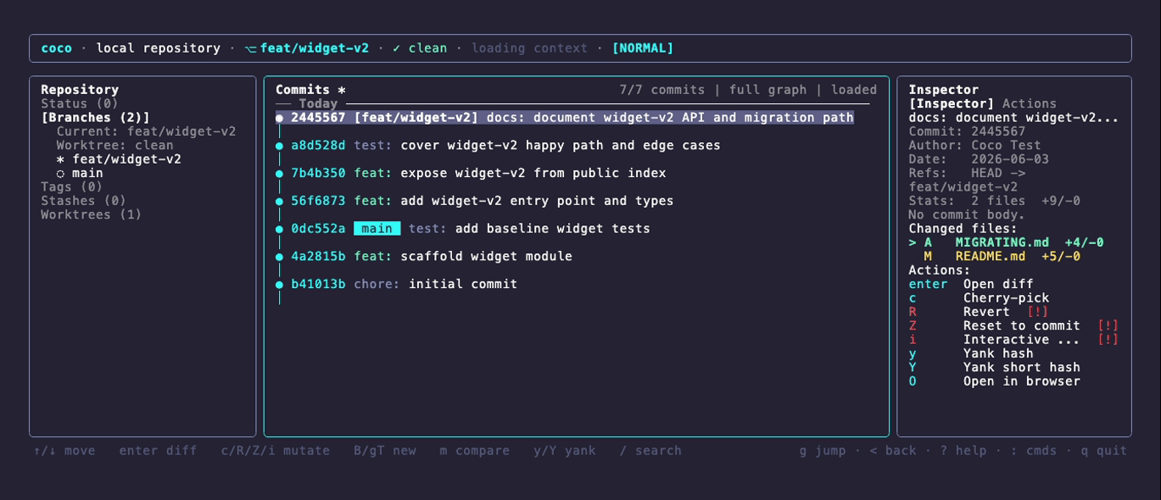Select commit 56f6873 add entry point row

[475, 201]
